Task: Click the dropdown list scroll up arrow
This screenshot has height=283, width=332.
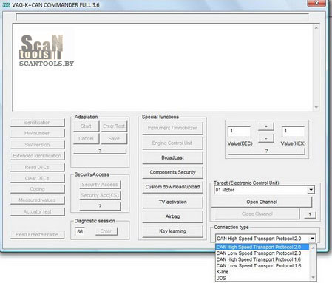Action: click(x=313, y=248)
